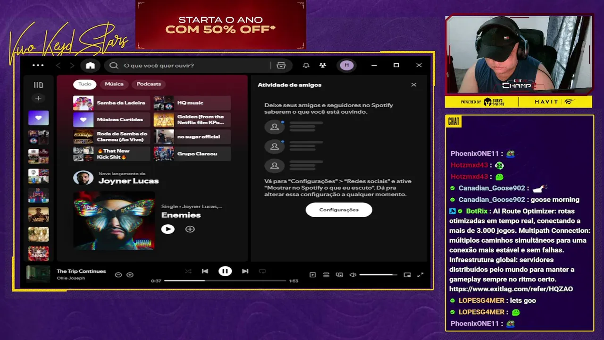Click the Joyner Lucas avatar
The image size is (604, 340).
point(83,178)
